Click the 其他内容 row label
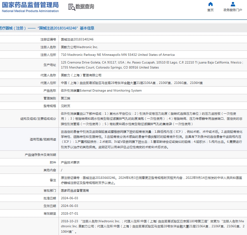The image size is (247, 235). (50, 170)
